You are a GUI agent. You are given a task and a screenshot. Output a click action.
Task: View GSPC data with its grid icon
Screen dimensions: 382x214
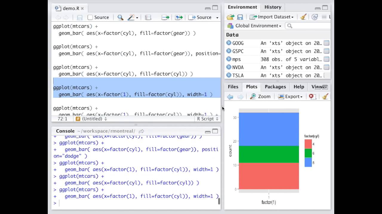point(326,51)
